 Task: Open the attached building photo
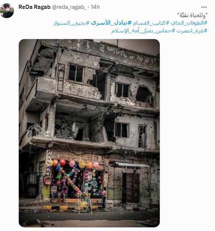[x=89, y=133]
